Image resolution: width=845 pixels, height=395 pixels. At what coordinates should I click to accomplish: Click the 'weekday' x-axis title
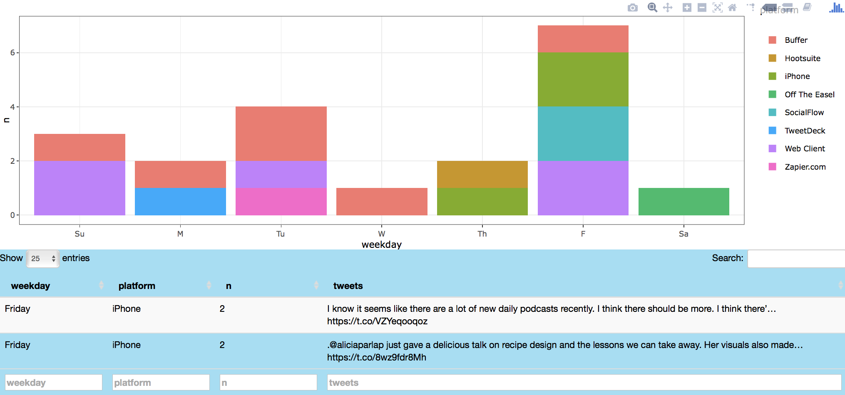tap(381, 244)
